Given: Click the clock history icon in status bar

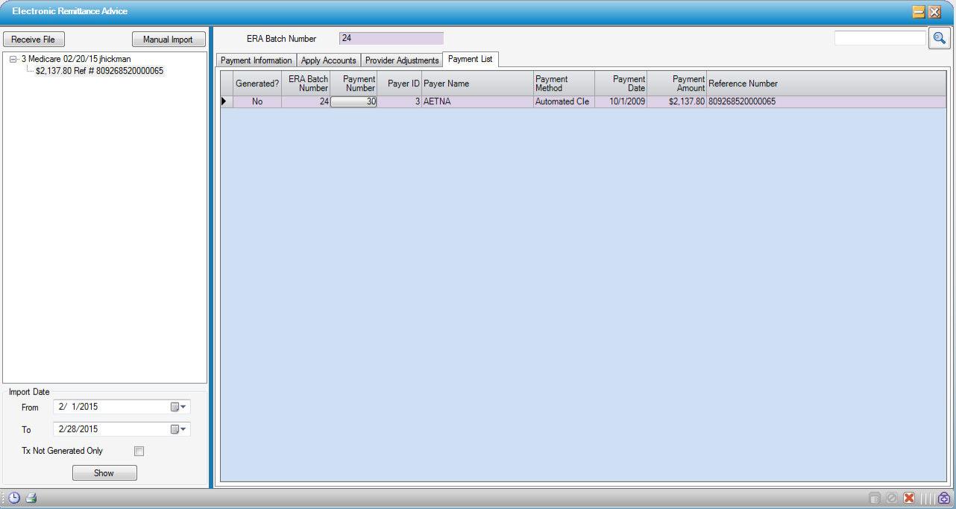Looking at the screenshot, I should pyautogui.click(x=13, y=498).
